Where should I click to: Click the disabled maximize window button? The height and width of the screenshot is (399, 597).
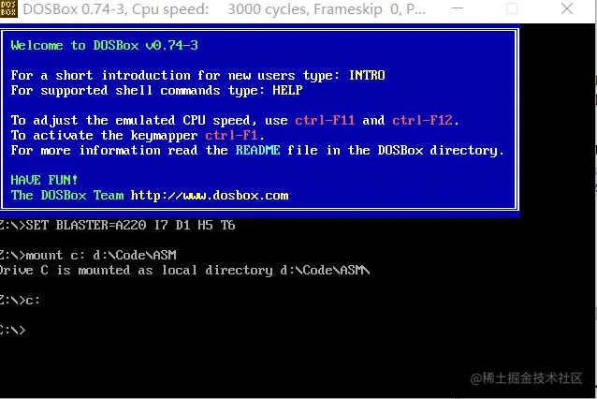511,8
